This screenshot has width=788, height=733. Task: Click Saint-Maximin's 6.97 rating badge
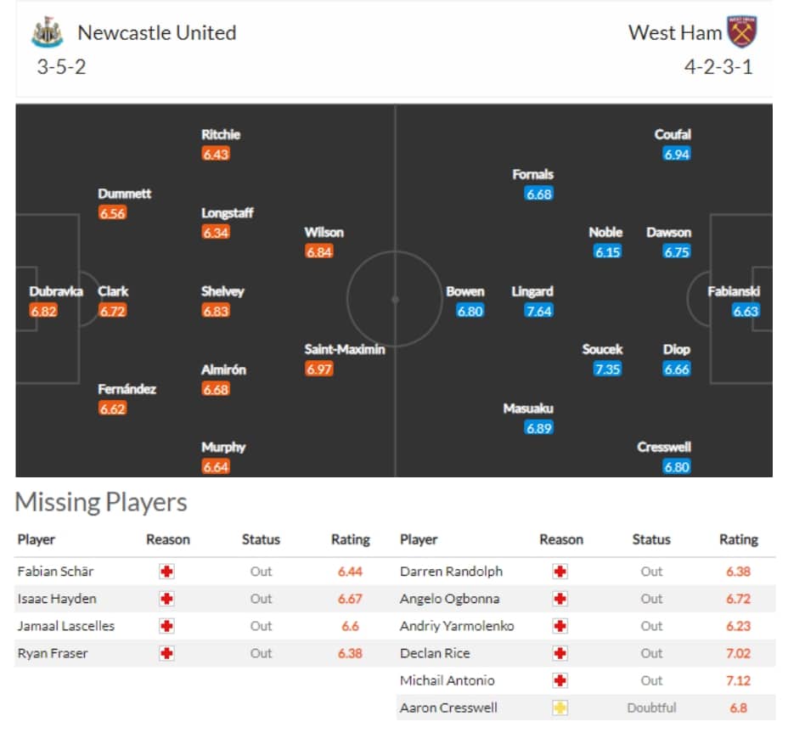(318, 369)
